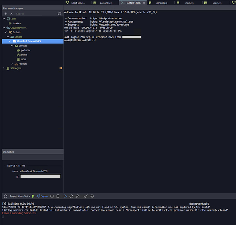Screen dimensions: 236x225
Task: Click the Search field in Resource Manager
Action: pyautogui.click(x=36, y=13)
